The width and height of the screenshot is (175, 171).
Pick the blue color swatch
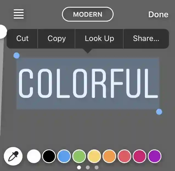(x=64, y=156)
